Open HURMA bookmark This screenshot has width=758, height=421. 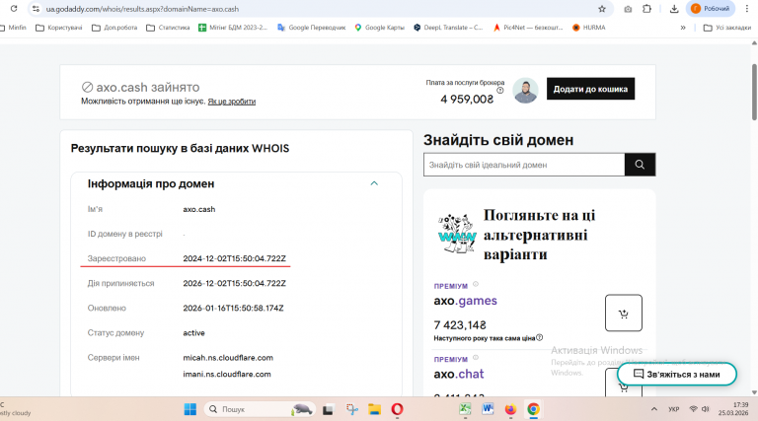589,28
